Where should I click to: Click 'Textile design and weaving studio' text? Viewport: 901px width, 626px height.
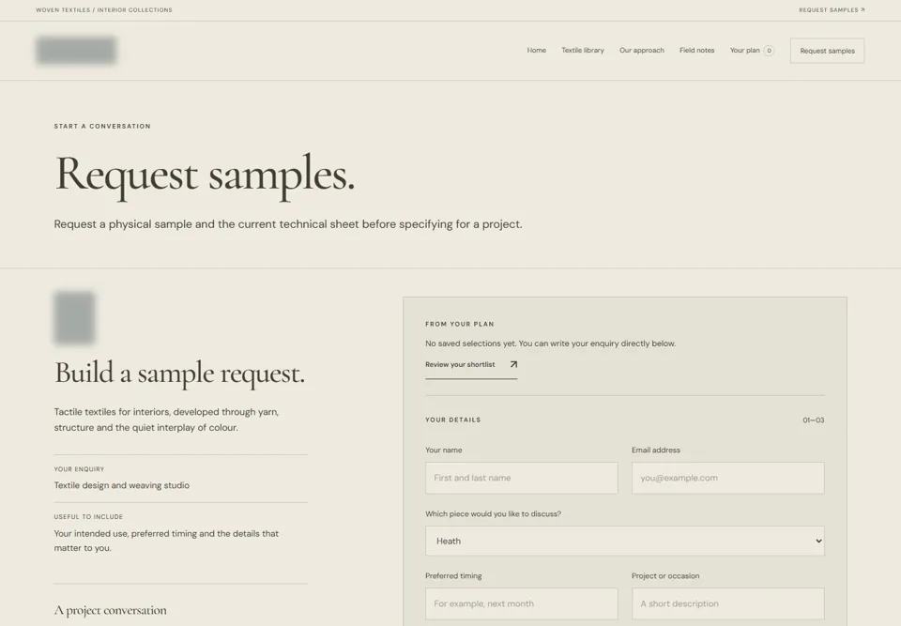point(122,485)
